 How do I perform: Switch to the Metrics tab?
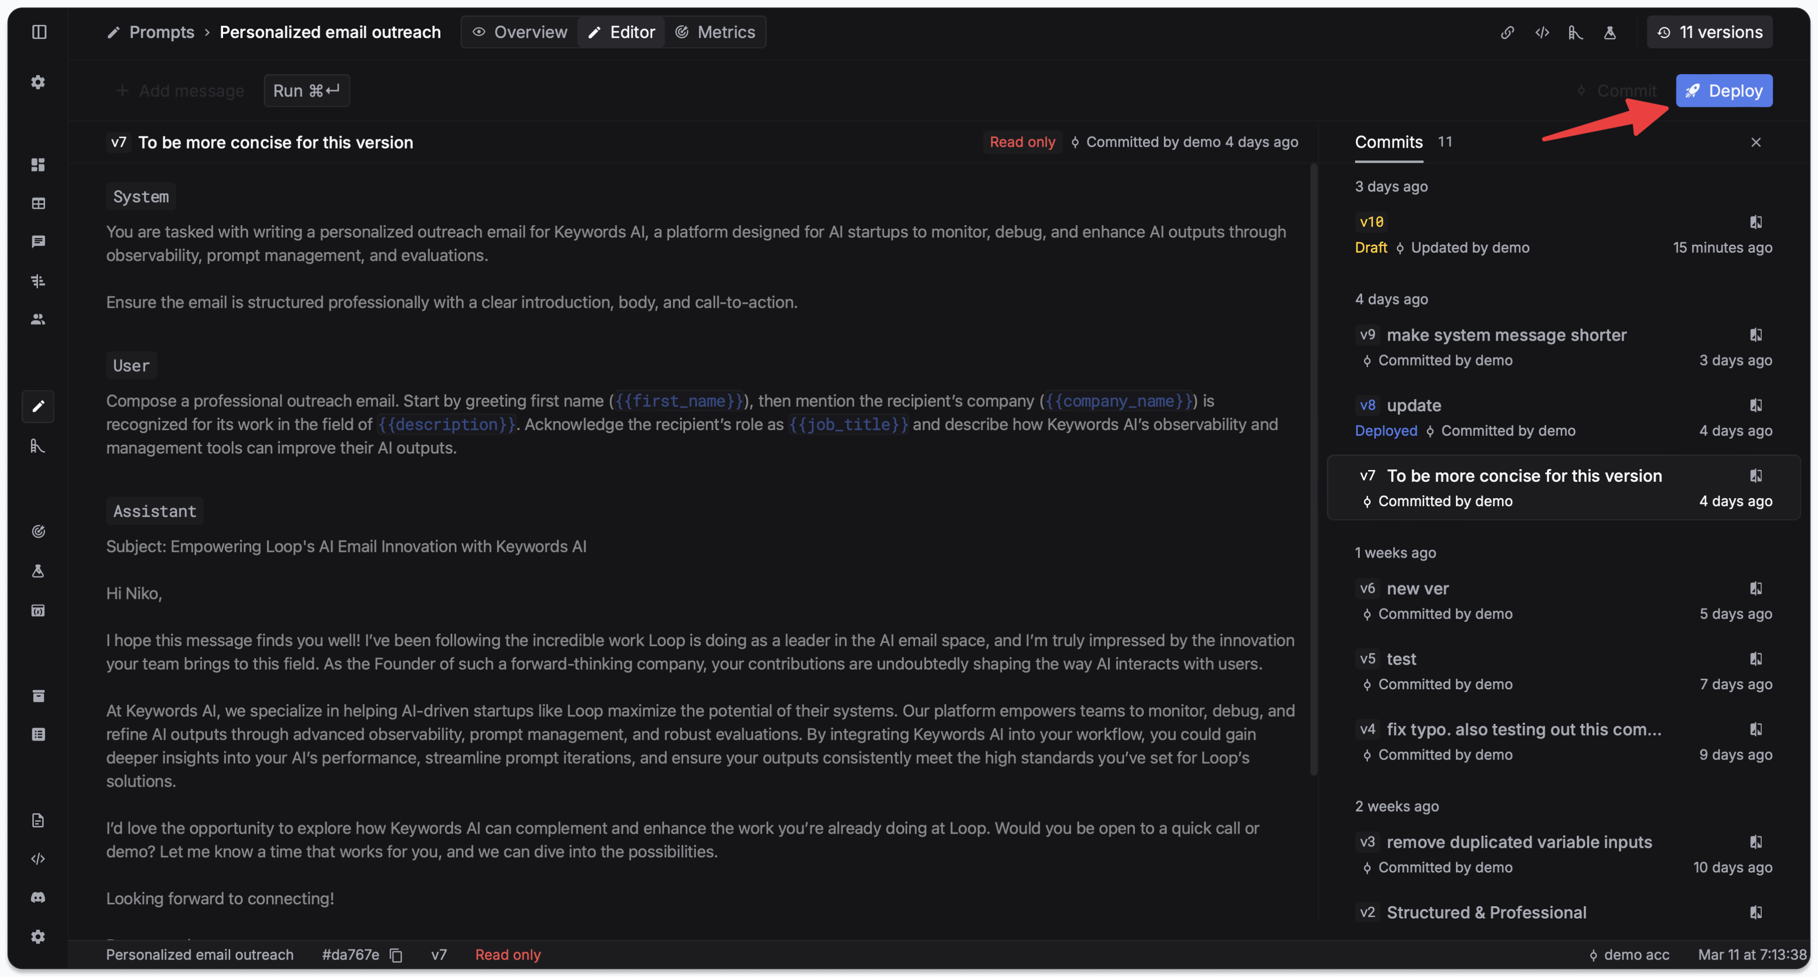point(715,32)
